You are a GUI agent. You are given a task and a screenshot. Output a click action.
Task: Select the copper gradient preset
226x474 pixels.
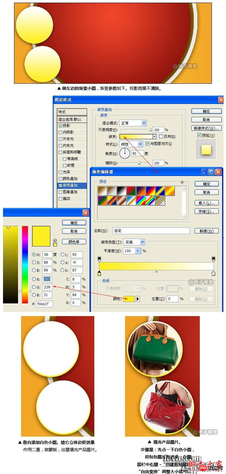[122, 201]
